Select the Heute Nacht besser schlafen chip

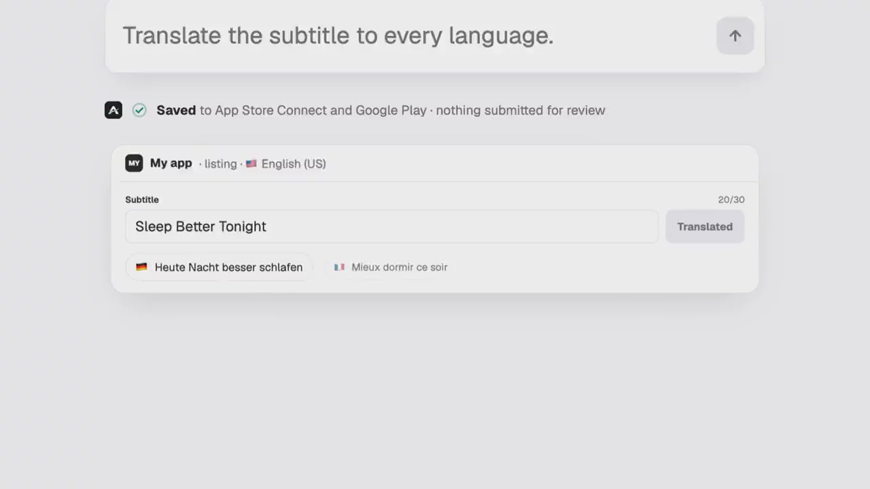[219, 267]
